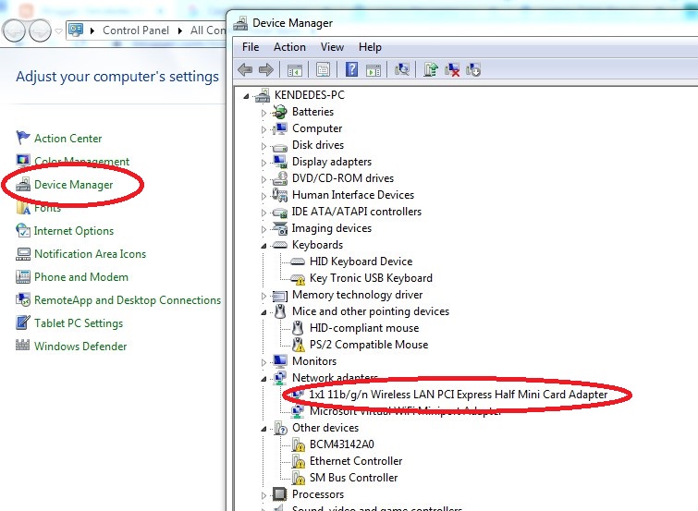Click Update Driver Software toolbar icon

point(431,69)
